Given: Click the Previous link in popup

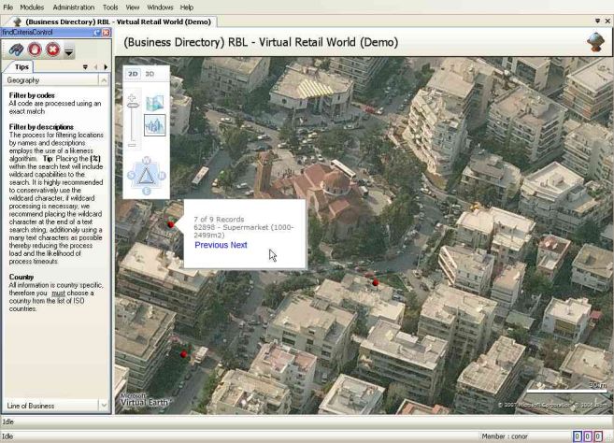Looking at the screenshot, I should pyautogui.click(x=211, y=245).
